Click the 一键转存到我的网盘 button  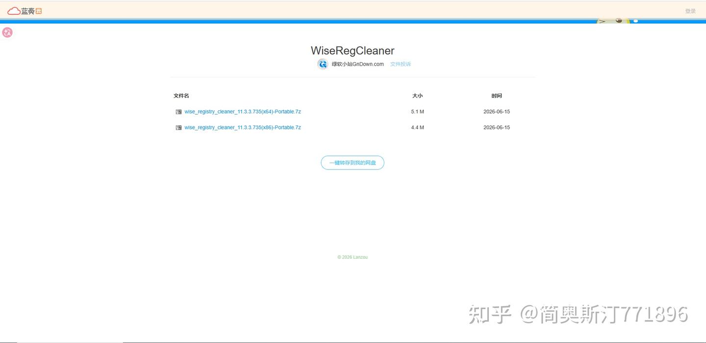pos(353,163)
